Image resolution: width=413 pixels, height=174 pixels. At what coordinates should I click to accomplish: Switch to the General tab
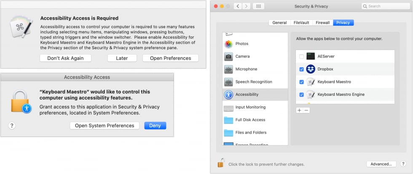[x=279, y=23]
